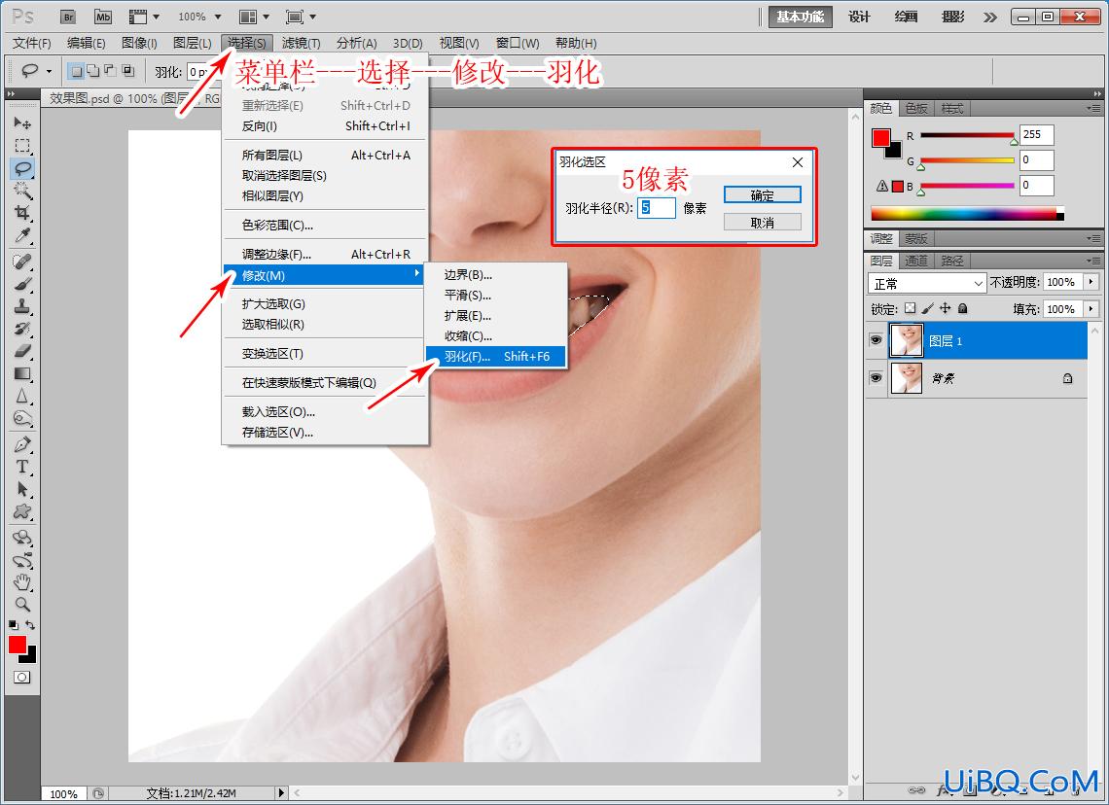Select the Eraser tool
The width and height of the screenshot is (1109, 805).
pos(22,351)
